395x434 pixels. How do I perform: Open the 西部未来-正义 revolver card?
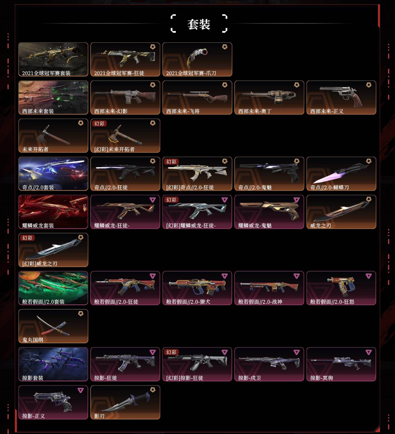click(x=341, y=97)
